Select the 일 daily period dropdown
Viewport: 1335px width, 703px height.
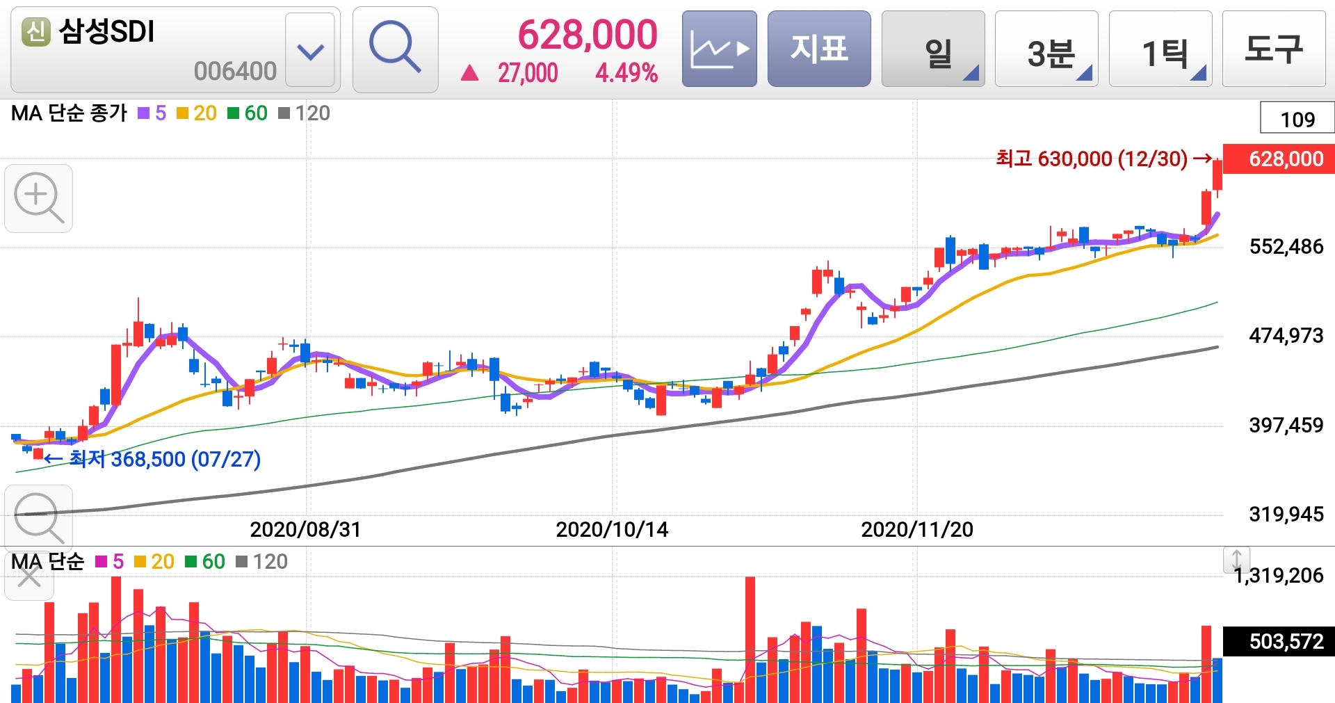pos(933,49)
